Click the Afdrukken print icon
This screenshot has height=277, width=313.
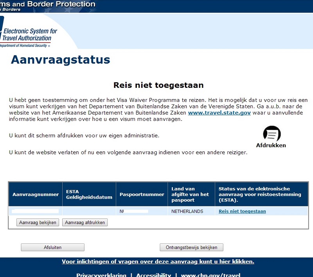pyautogui.click(x=272, y=133)
